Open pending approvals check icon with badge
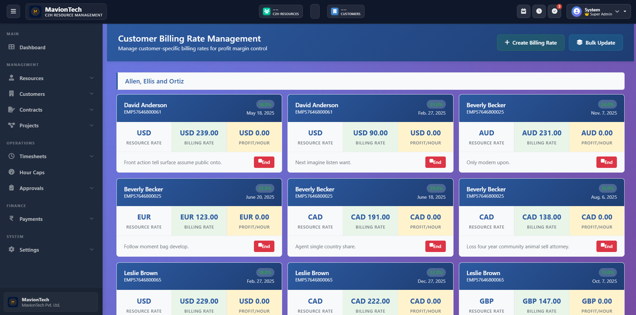 [x=554, y=11]
